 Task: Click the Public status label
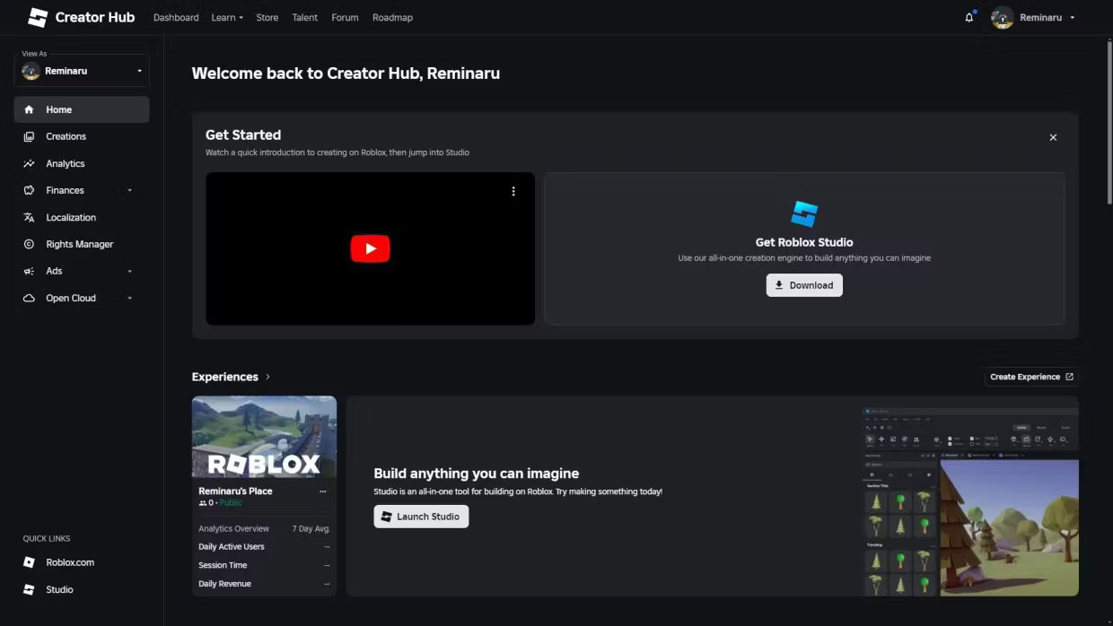click(x=231, y=503)
